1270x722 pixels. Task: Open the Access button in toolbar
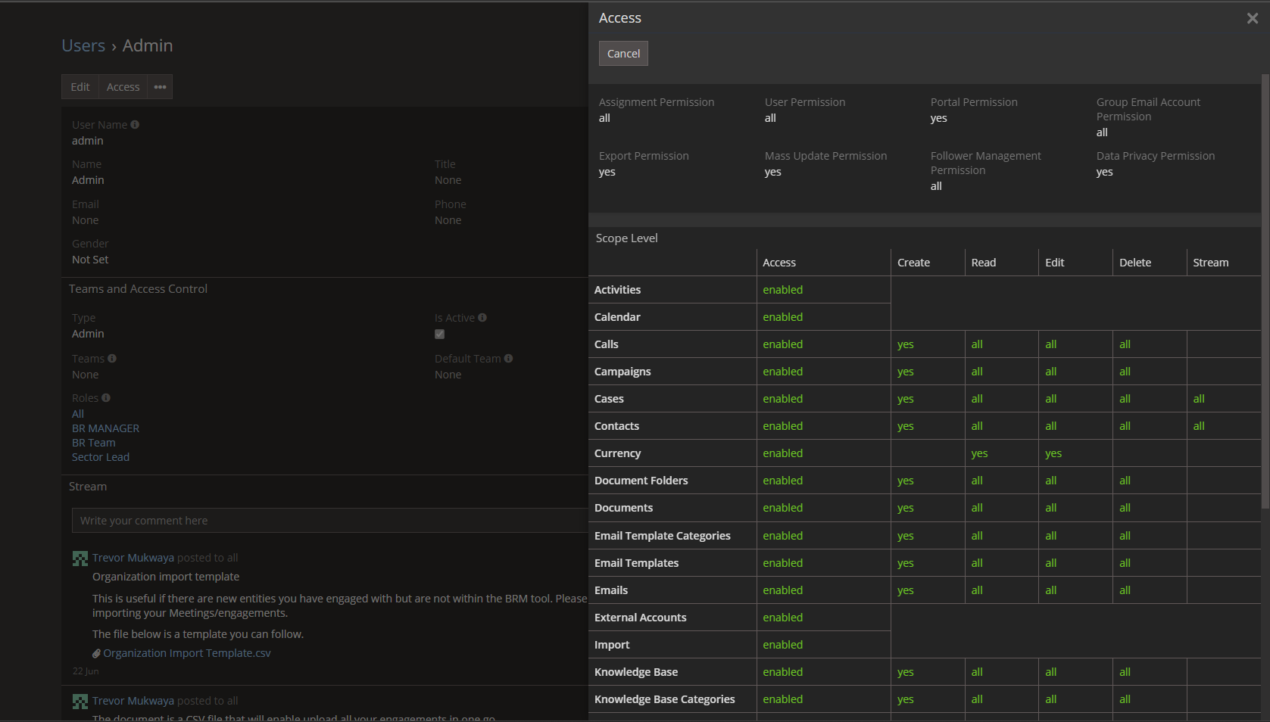pos(123,87)
